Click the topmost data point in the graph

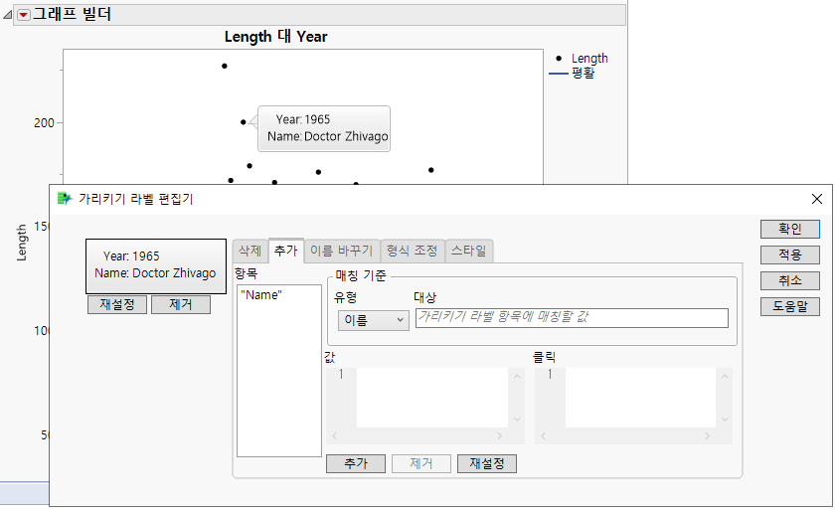pos(225,67)
